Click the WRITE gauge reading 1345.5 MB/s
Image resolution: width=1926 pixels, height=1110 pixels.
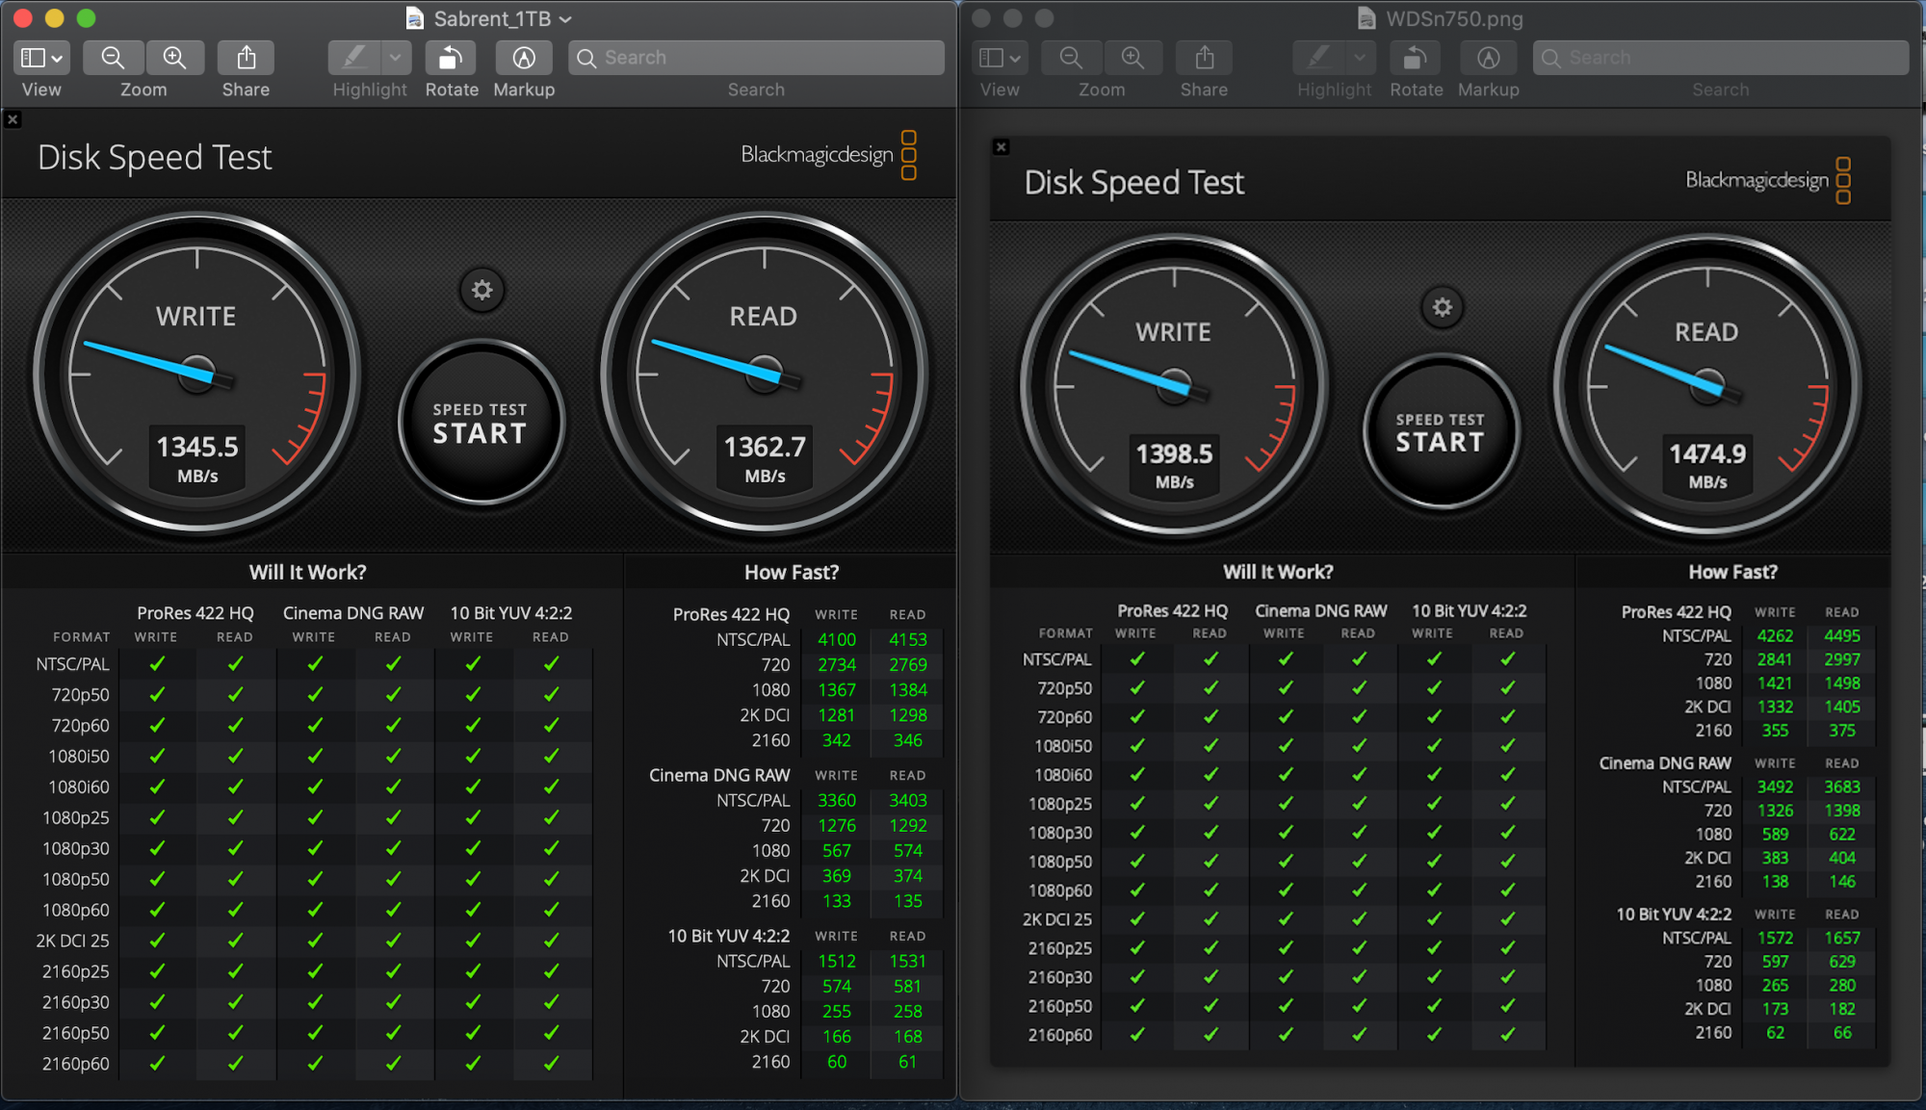(196, 374)
